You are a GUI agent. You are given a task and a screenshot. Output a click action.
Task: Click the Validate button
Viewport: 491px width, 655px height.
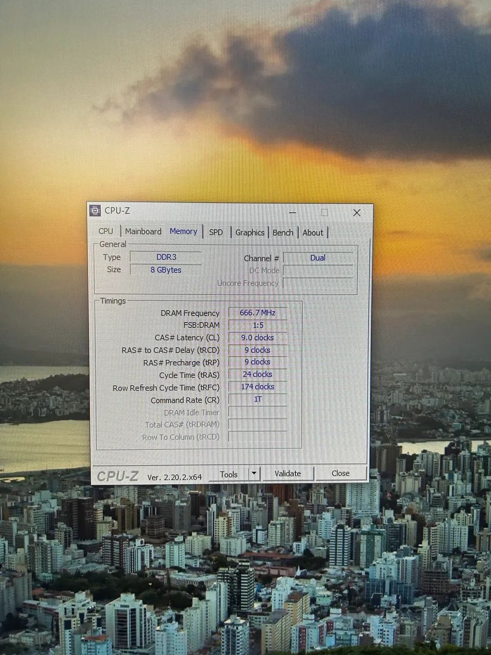point(287,473)
